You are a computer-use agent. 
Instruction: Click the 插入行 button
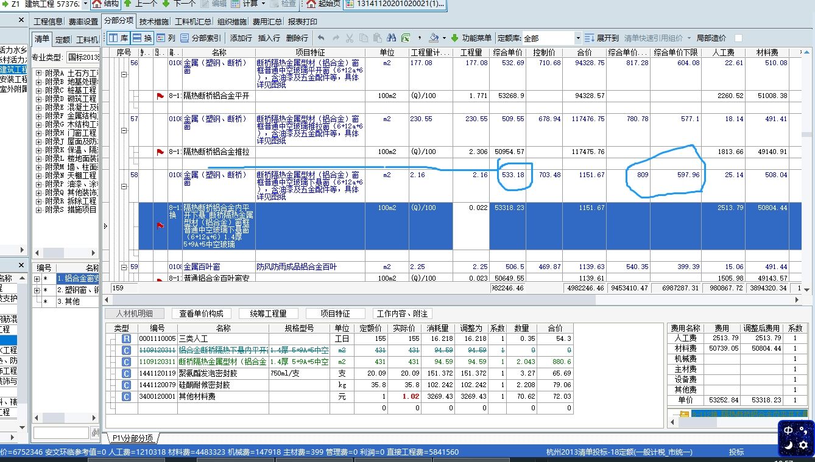point(269,38)
